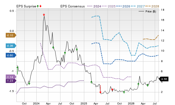Click the green up arrow in EPS Surprise legend
The width and height of the screenshot is (175, 105).
[38, 6]
